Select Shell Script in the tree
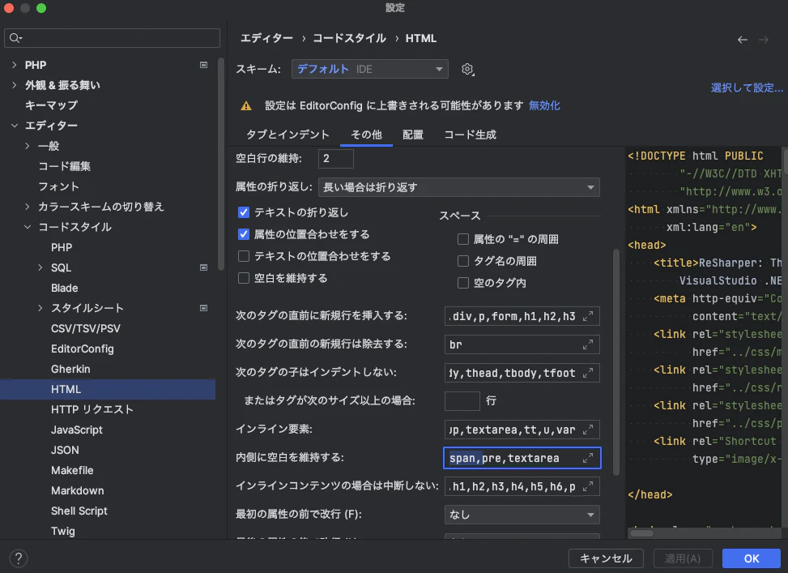The image size is (788, 573). coord(79,511)
